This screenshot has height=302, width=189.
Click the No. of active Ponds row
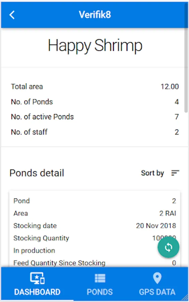point(95,117)
